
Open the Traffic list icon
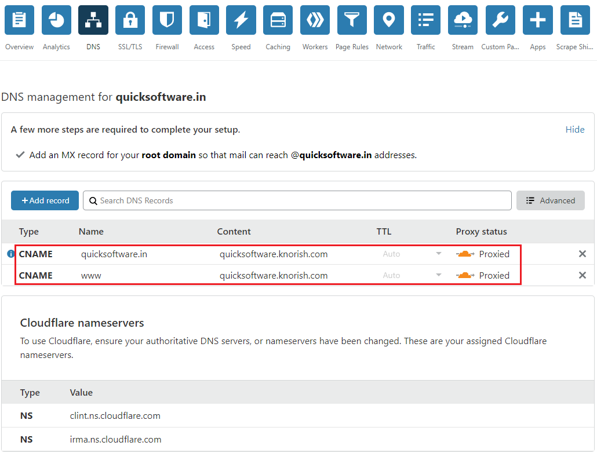(x=425, y=20)
